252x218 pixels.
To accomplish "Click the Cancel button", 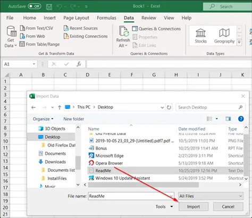I will pyautogui.click(x=228, y=207).
